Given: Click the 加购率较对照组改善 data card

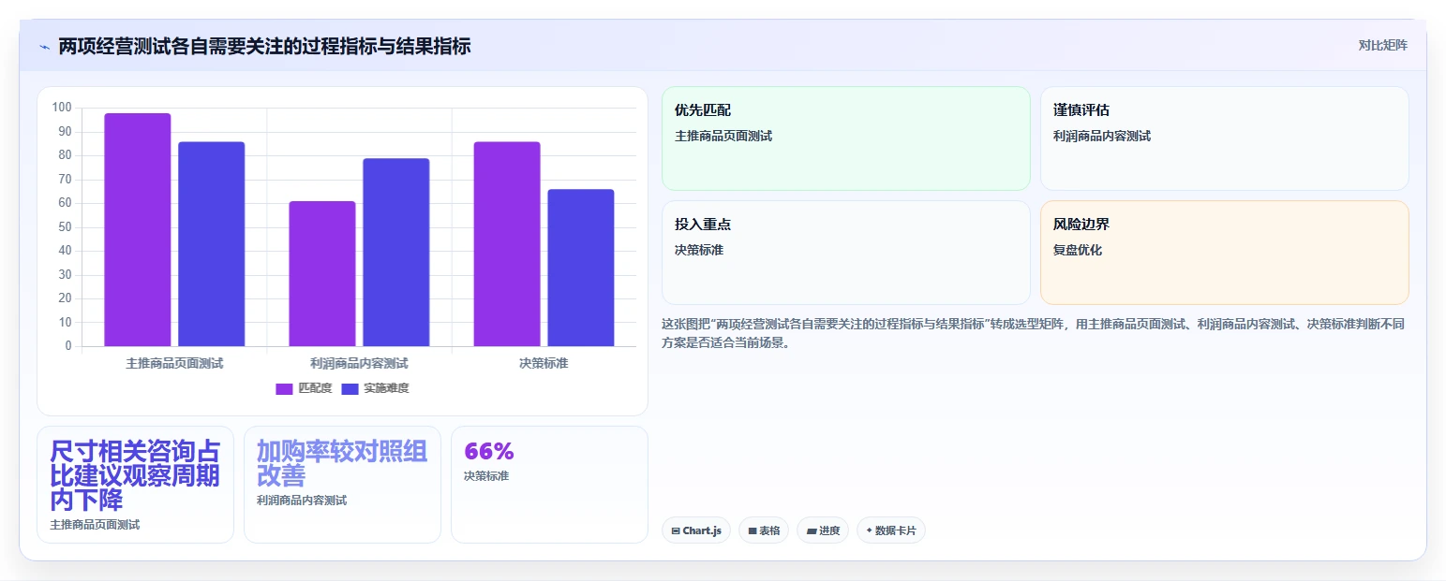Looking at the screenshot, I should tap(342, 485).
